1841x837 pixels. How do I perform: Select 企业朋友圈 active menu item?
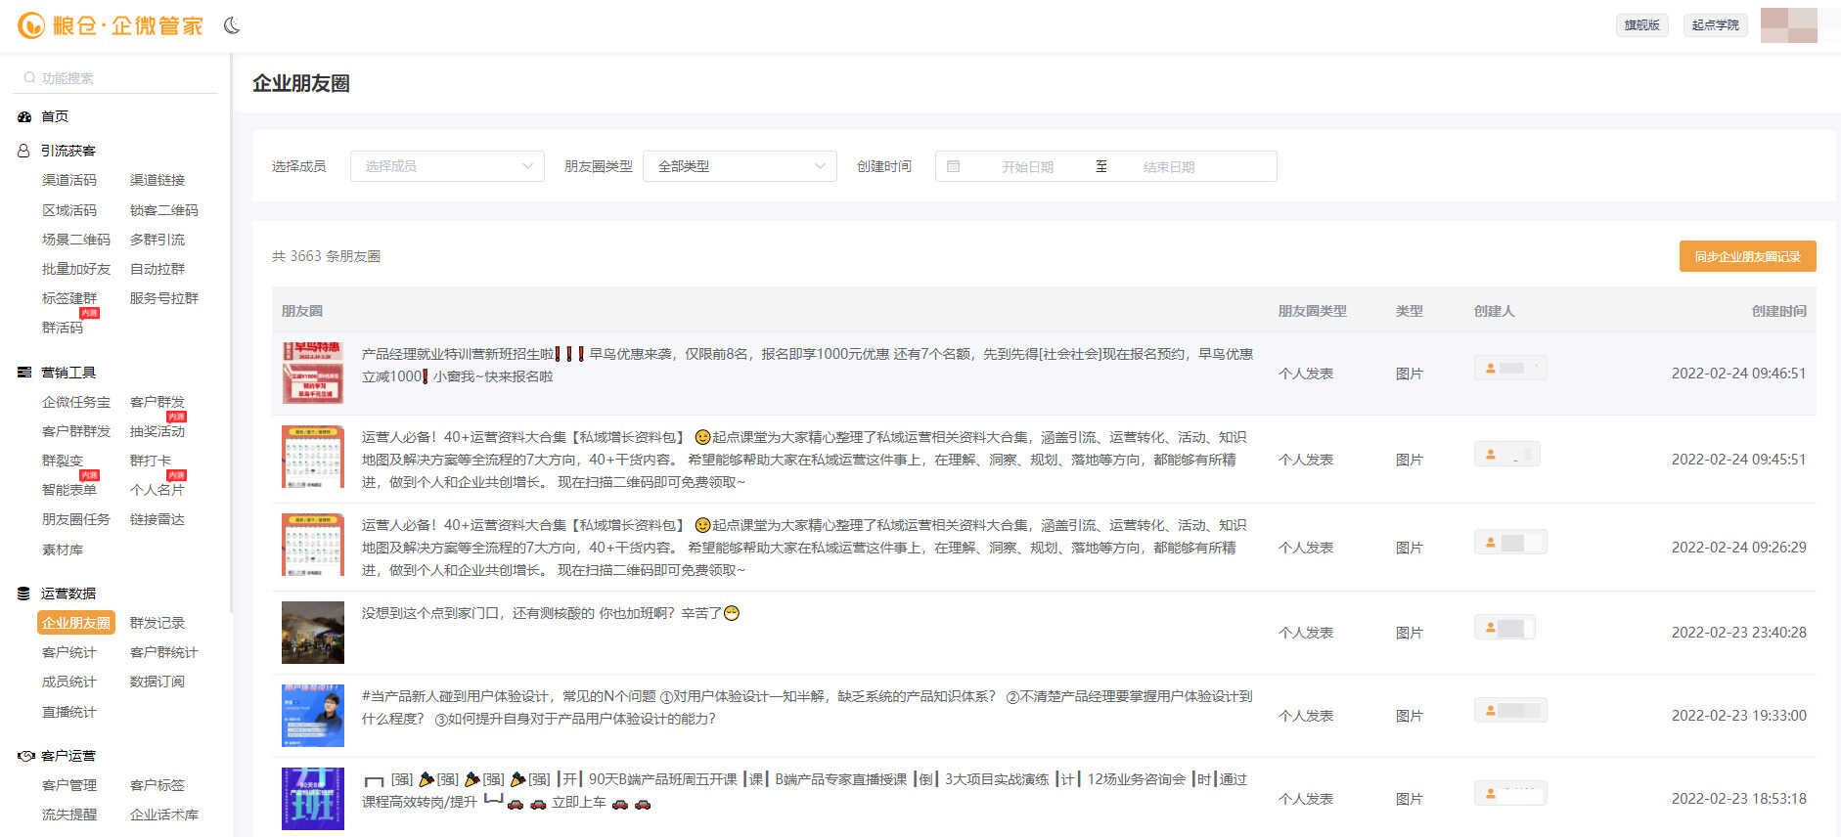pos(76,623)
